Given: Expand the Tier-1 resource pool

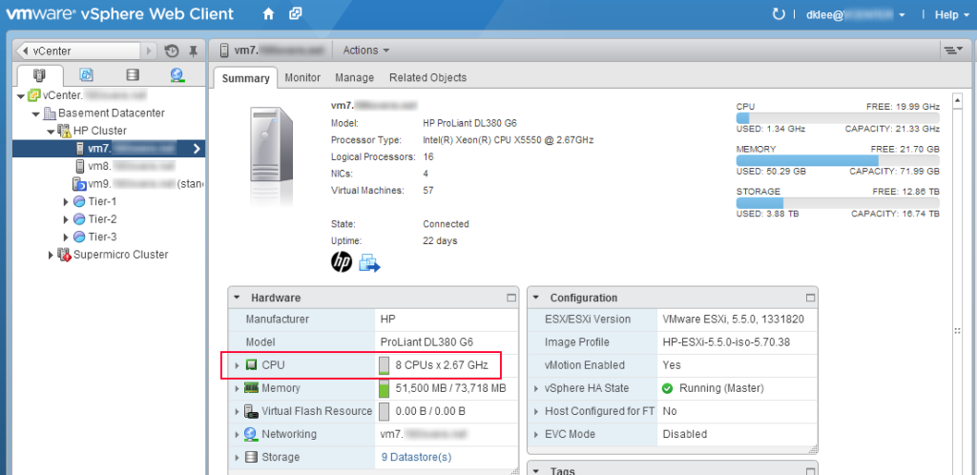Looking at the screenshot, I should pos(66,201).
